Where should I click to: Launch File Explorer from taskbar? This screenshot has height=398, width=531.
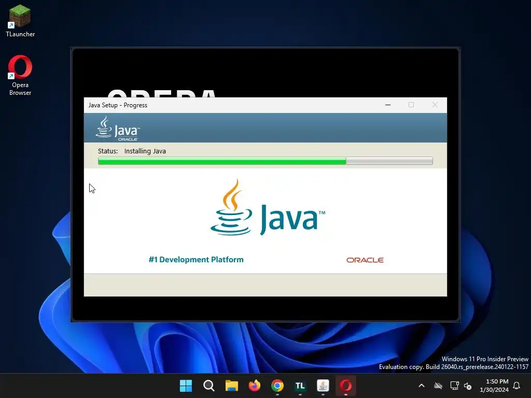pyautogui.click(x=232, y=386)
